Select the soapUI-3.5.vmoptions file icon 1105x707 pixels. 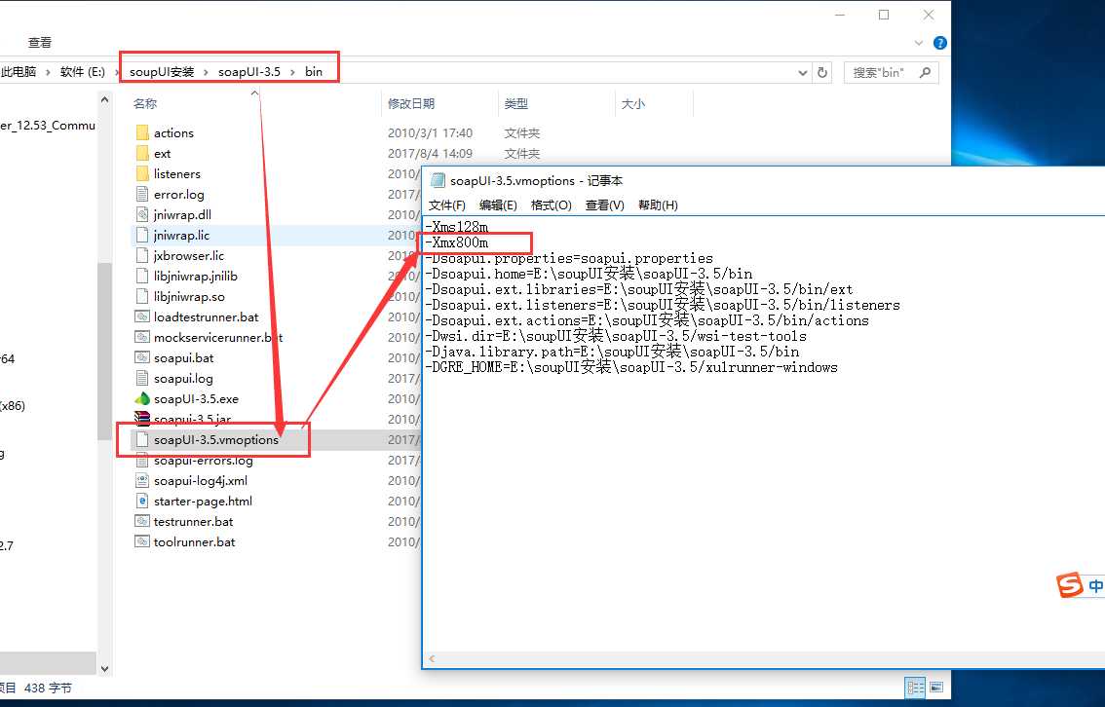(x=142, y=439)
